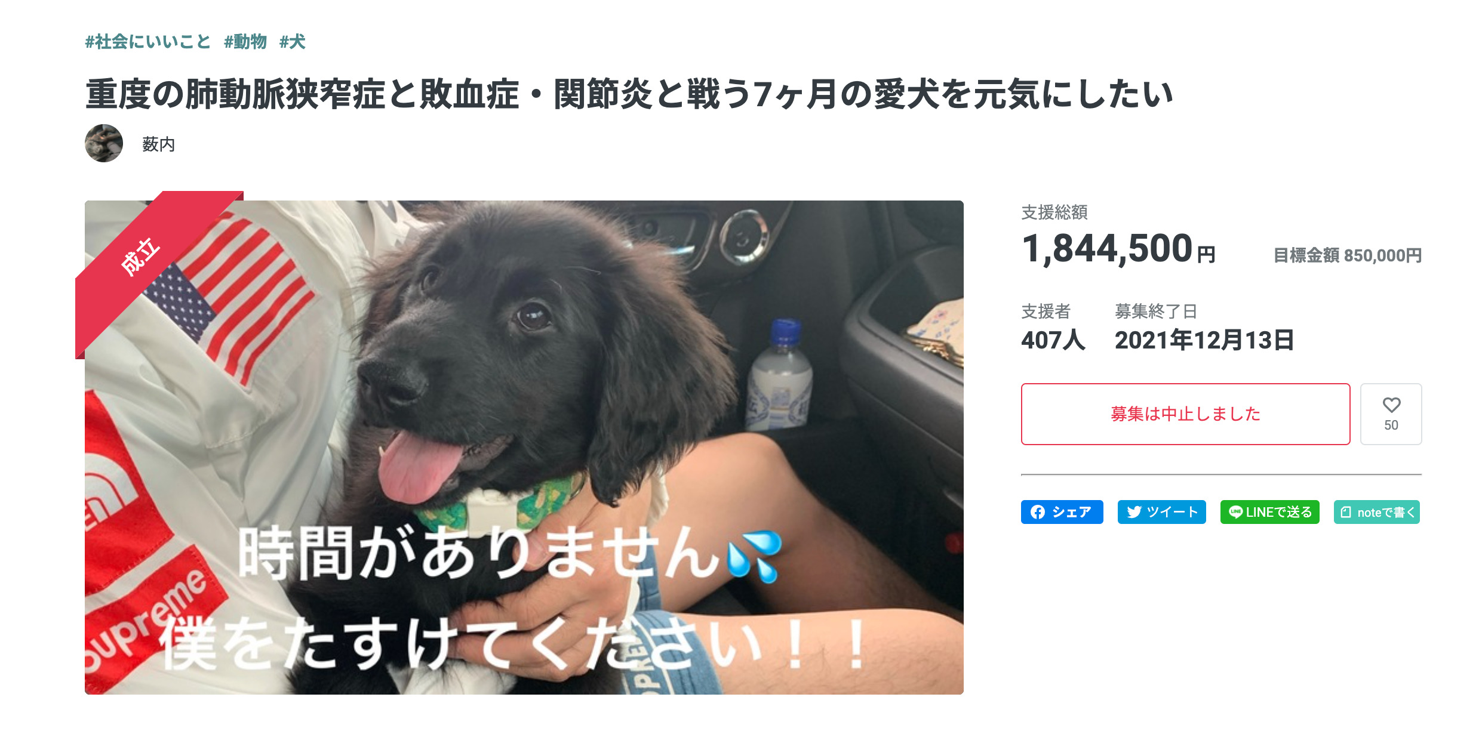Open author name 薮内
Screen dimensions: 1482x734
[158, 144]
